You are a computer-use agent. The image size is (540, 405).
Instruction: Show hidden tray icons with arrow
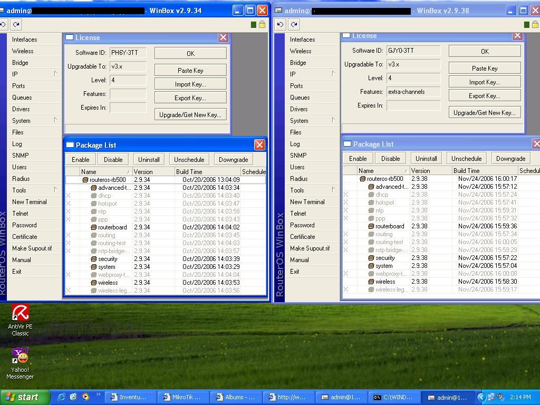[x=481, y=397]
